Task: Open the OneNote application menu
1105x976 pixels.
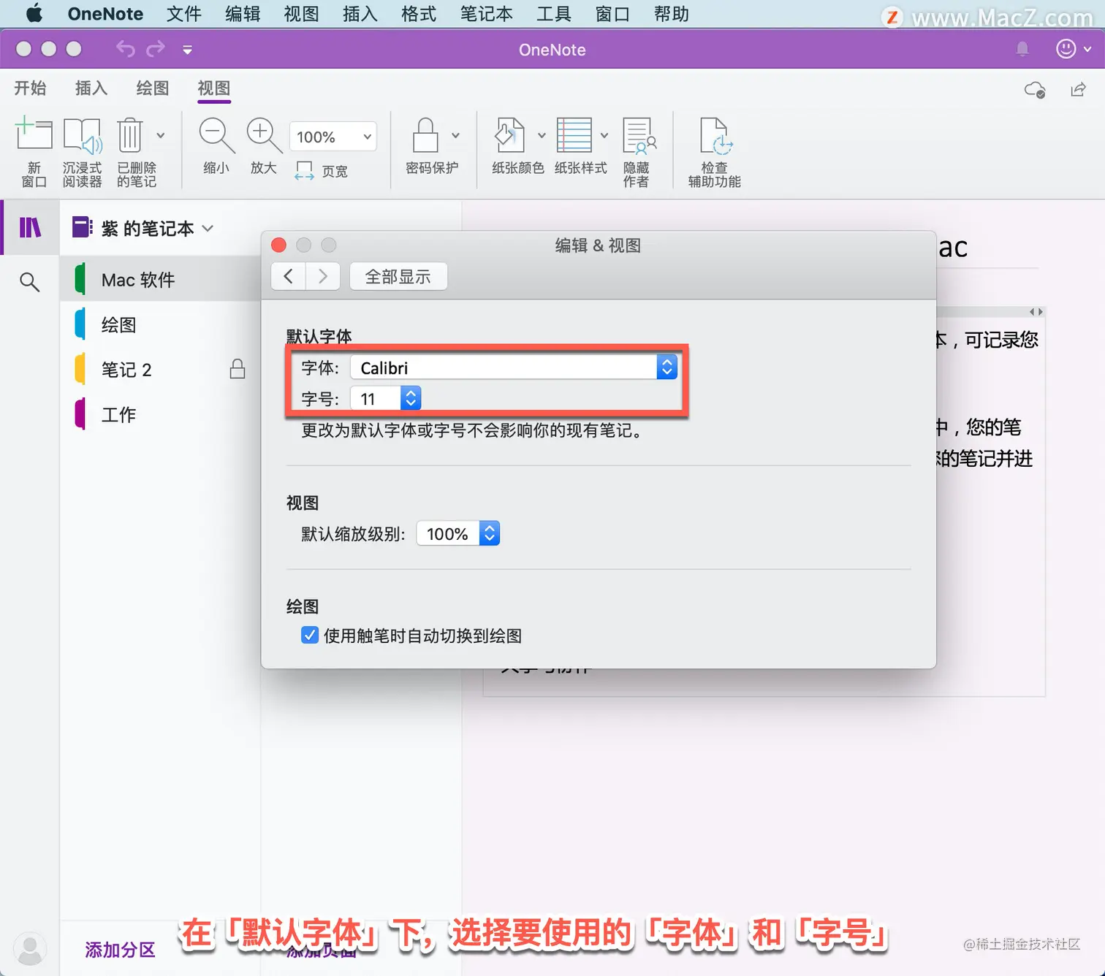Action: pos(105,14)
